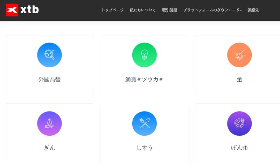Open the 取引製品 menu item
280x164 pixels.
[x=170, y=10]
